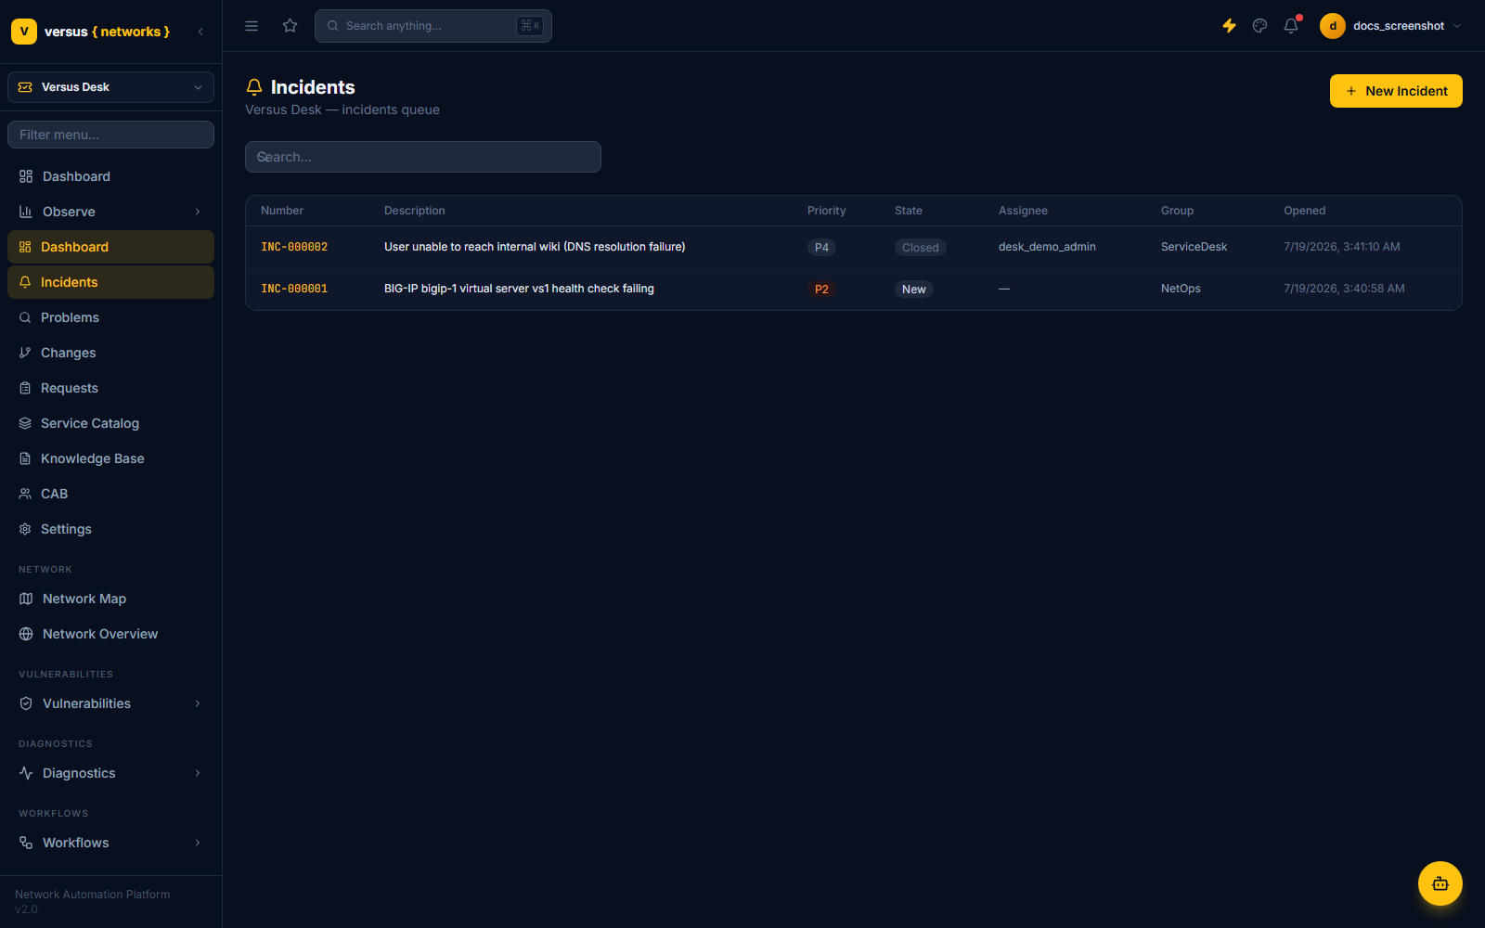The width and height of the screenshot is (1485, 928).
Task: Open the notifications bell in header
Action: click(x=1291, y=26)
